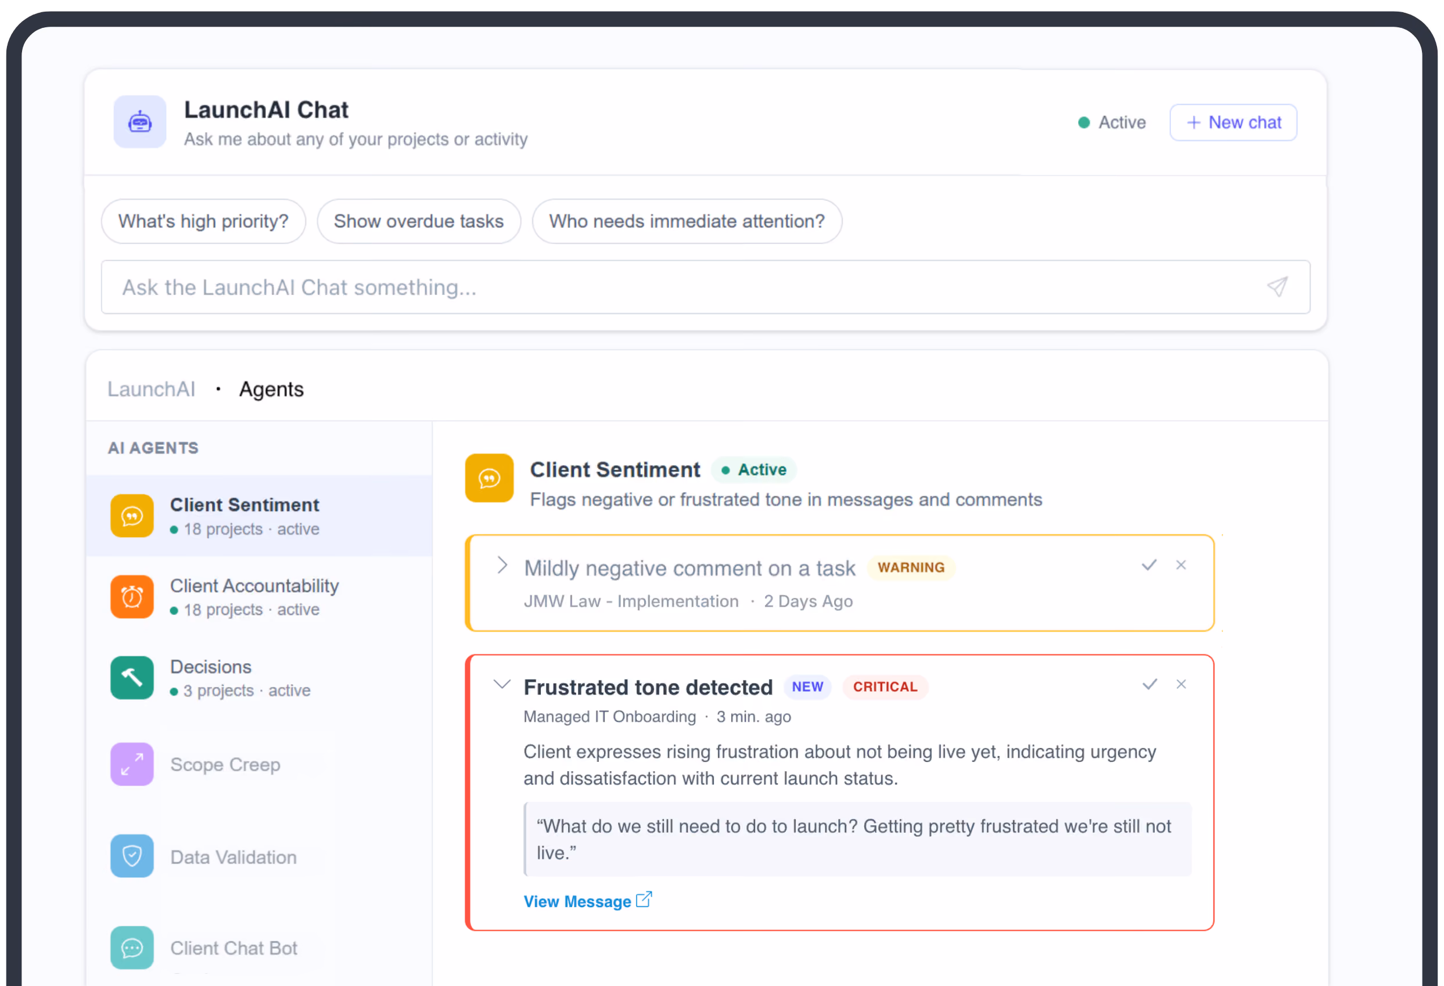Open external link icon beside View Message
The image size is (1444, 986).
[644, 899]
